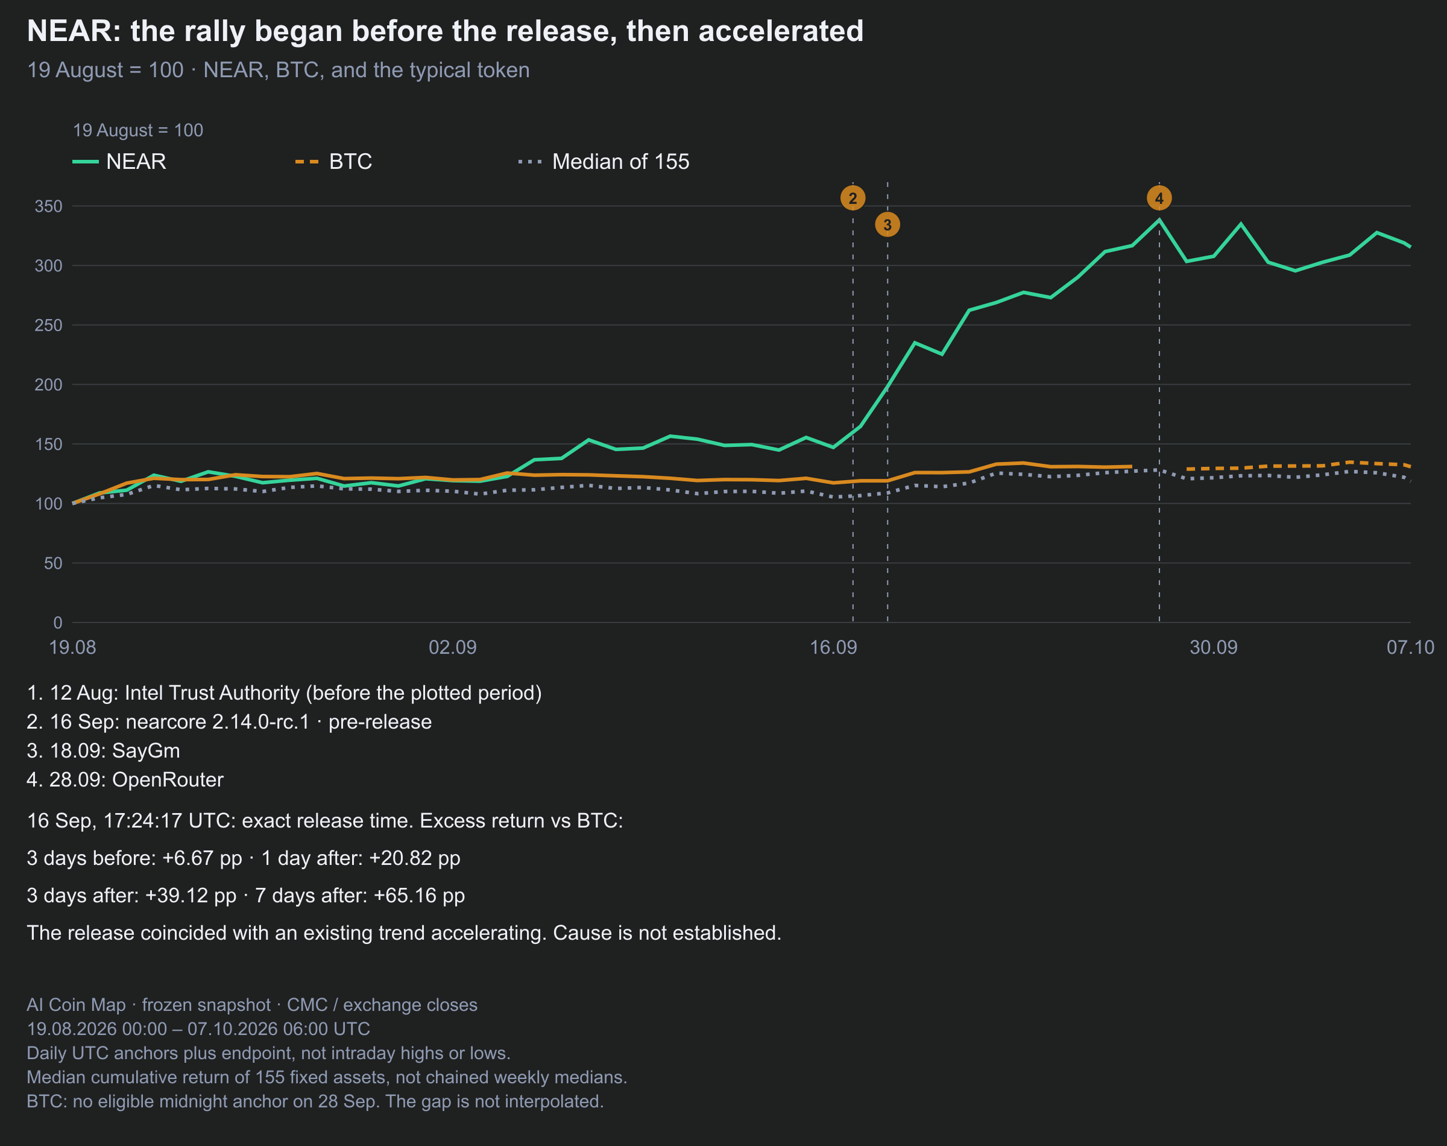Toggle the NEAR legend entry

[119, 162]
